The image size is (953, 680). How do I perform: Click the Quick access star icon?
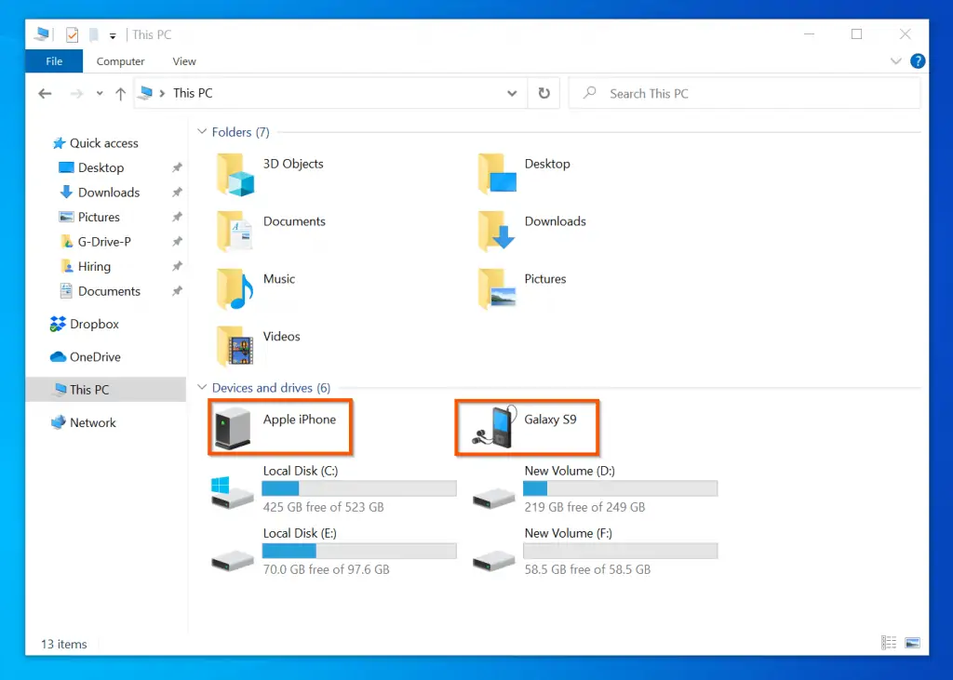tap(59, 143)
